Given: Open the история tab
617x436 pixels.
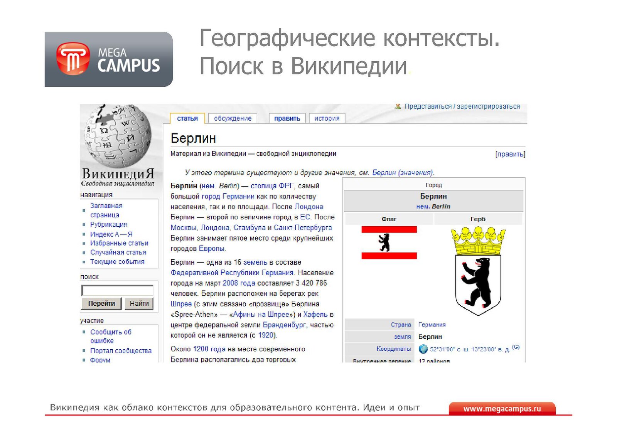Looking at the screenshot, I should coord(327,118).
